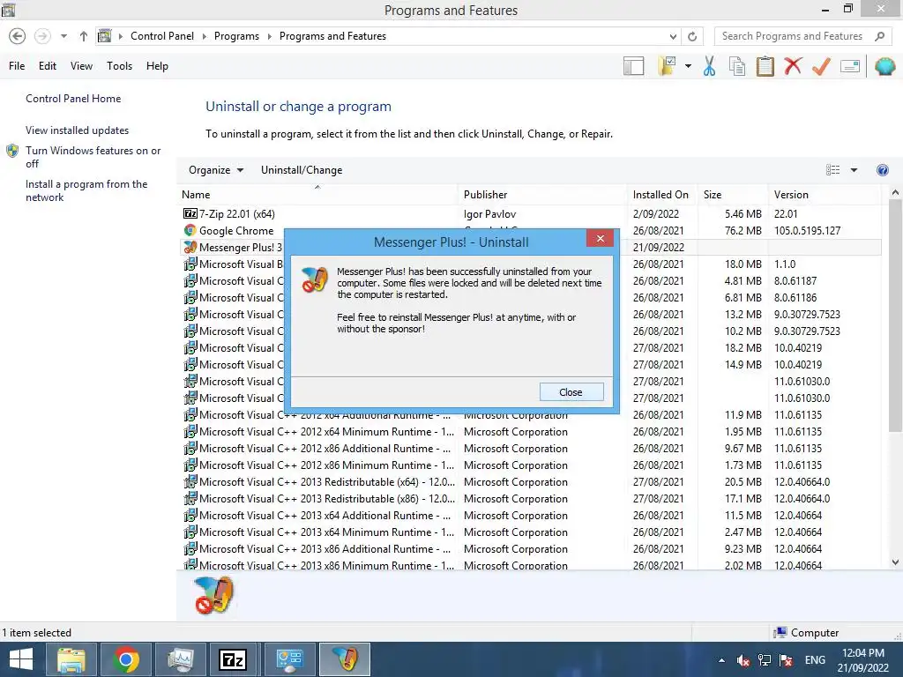This screenshot has height=677, width=903.
Task: Click the Messenger Plus! taskbar icon
Action: click(x=345, y=659)
